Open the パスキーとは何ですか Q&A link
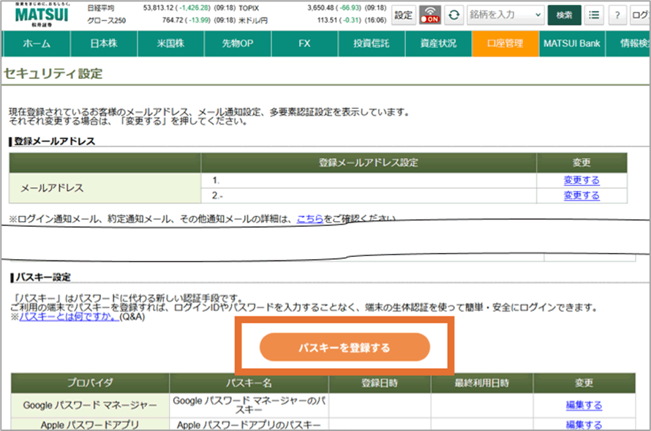The width and height of the screenshot is (651, 431). click(x=69, y=317)
